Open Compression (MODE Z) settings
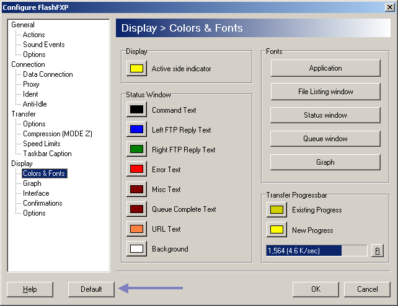Viewport: 398px width, 306px height. (56, 134)
